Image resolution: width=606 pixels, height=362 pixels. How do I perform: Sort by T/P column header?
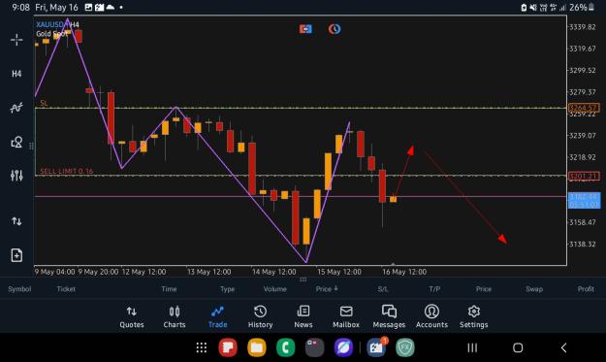(x=434, y=289)
